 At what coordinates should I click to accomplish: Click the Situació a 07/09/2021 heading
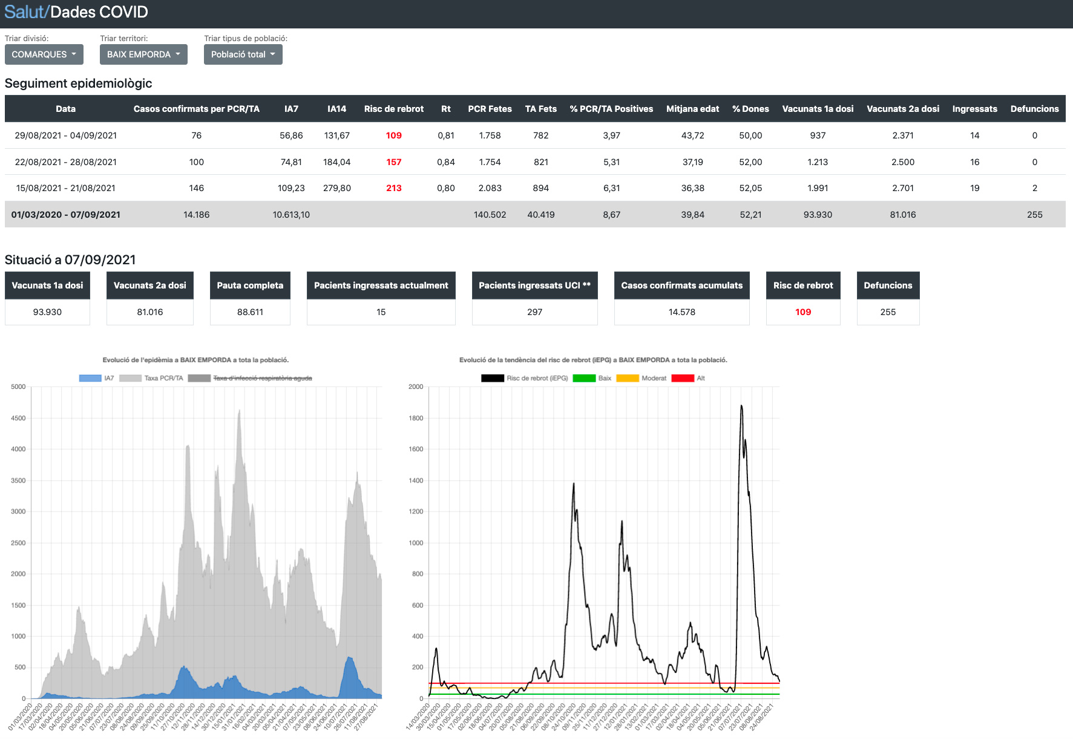[x=70, y=260]
